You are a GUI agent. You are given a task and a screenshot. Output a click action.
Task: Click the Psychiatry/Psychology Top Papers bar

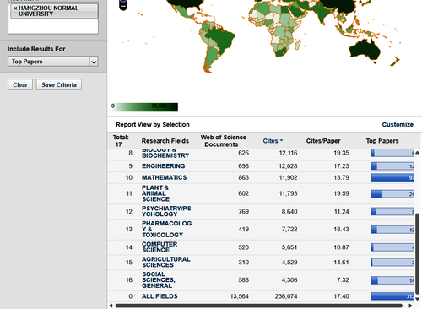[x=392, y=212]
